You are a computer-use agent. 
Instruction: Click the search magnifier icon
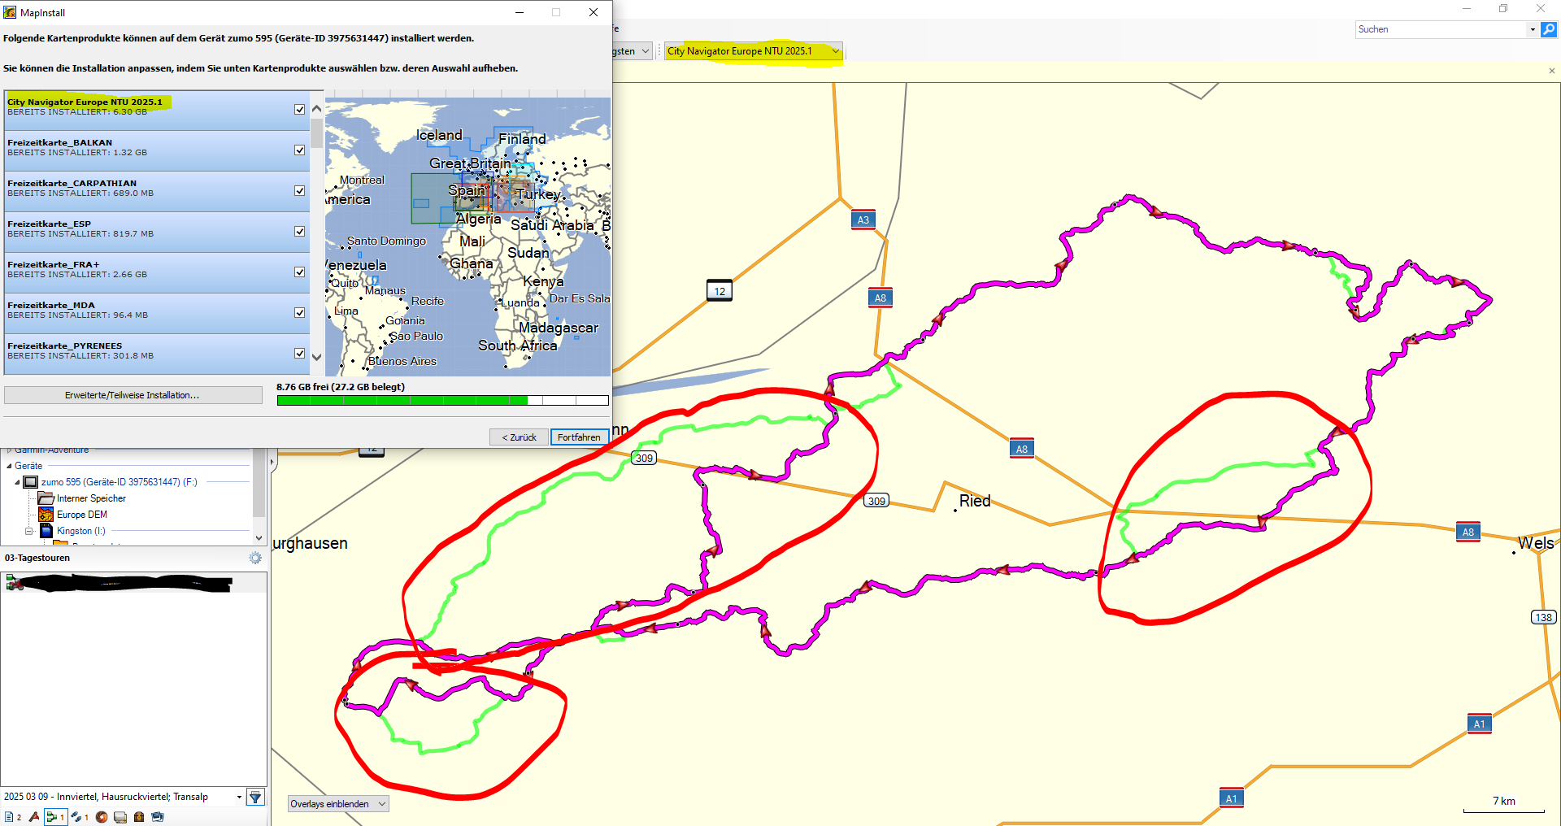click(x=1549, y=29)
